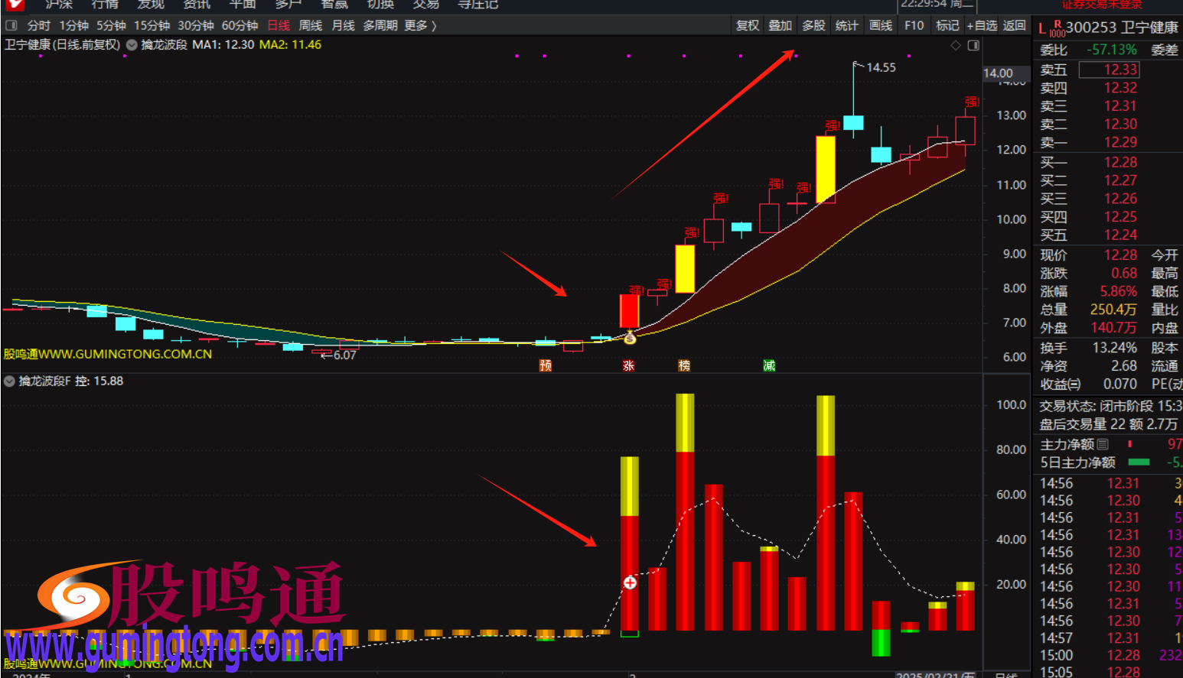Click the money bag signal icon

tap(630, 337)
